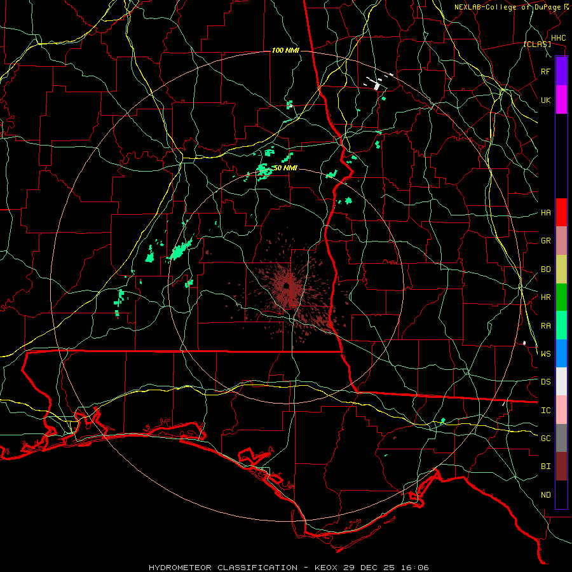Click the radar site center dot
Image resolution: width=572 pixels, height=572 pixels.
click(x=287, y=285)
